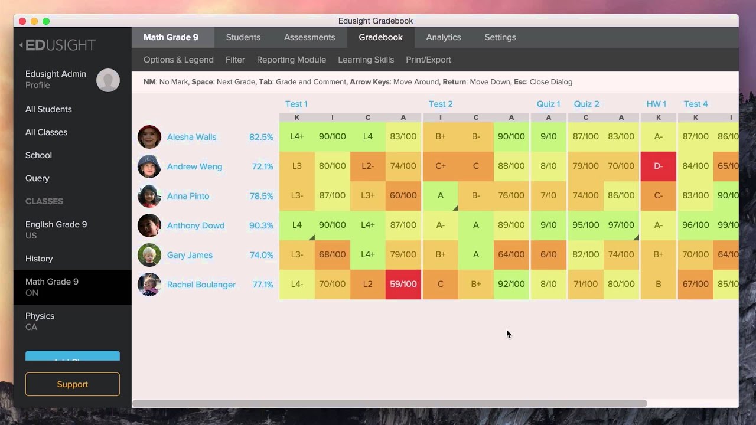The image size is (756, 425).
Task: Open the Print/Export menu
Action: tap(428, 60)
